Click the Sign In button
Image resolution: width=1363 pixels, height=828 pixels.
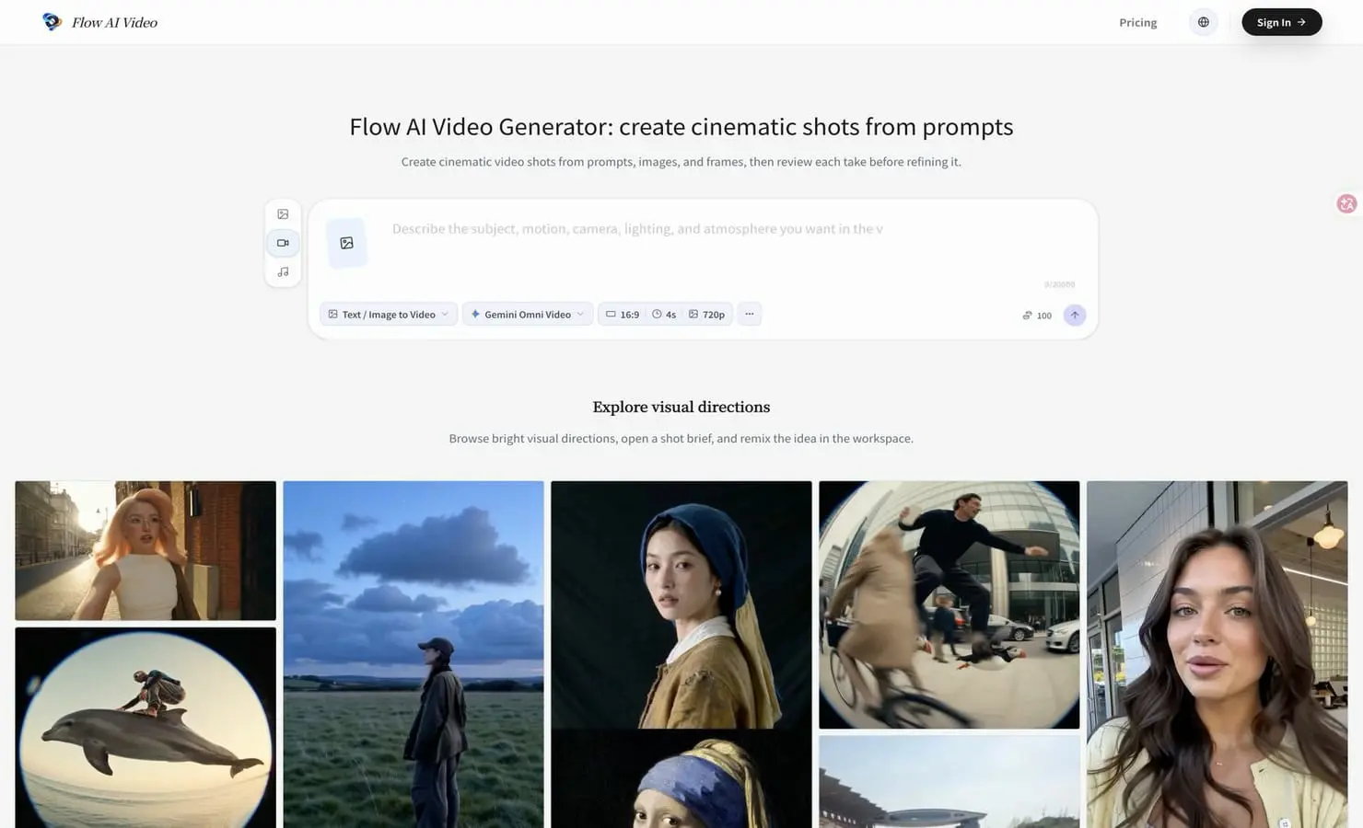(x=1281, y=22)
